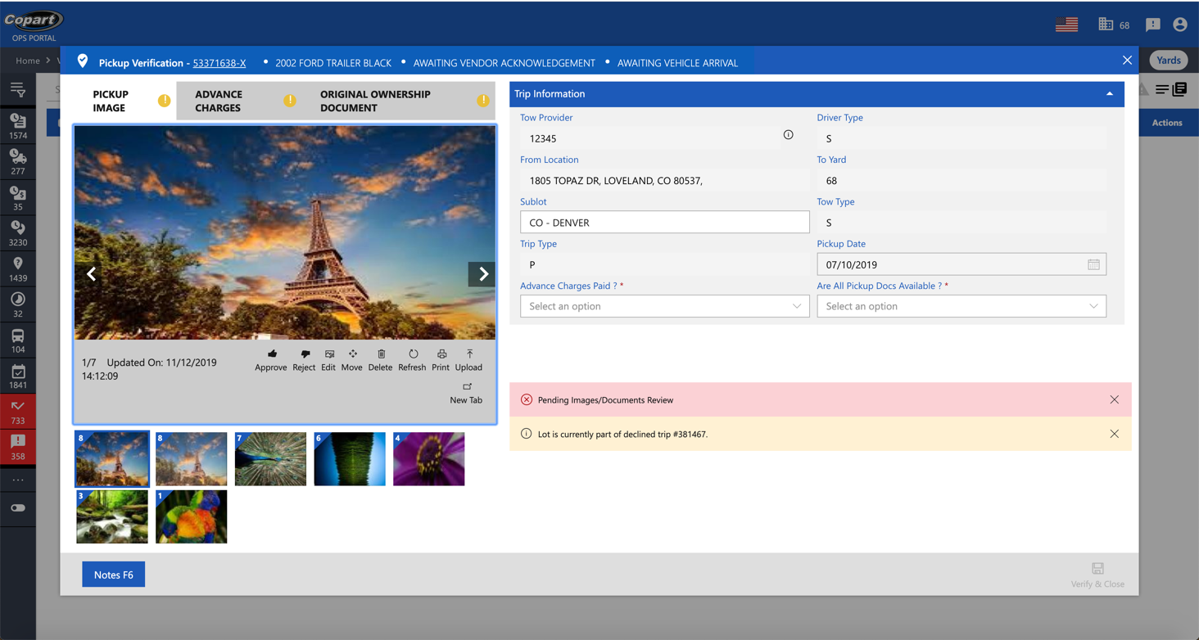
Task: Click the Yards button
Action: click(x=1169, y=61)
